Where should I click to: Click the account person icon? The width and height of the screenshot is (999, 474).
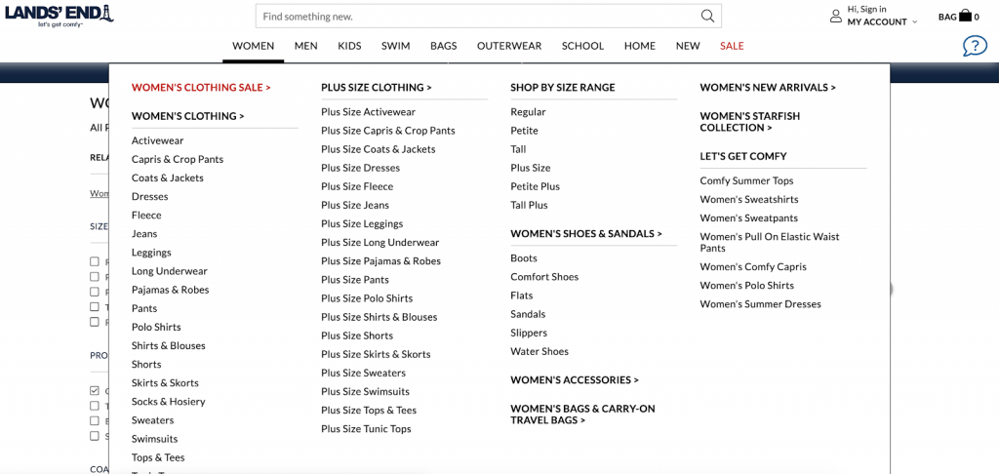[x=836, y=16]
